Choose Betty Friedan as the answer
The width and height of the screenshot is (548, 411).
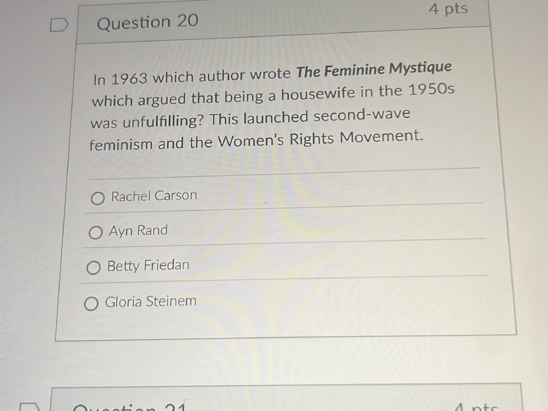point(94,268)
